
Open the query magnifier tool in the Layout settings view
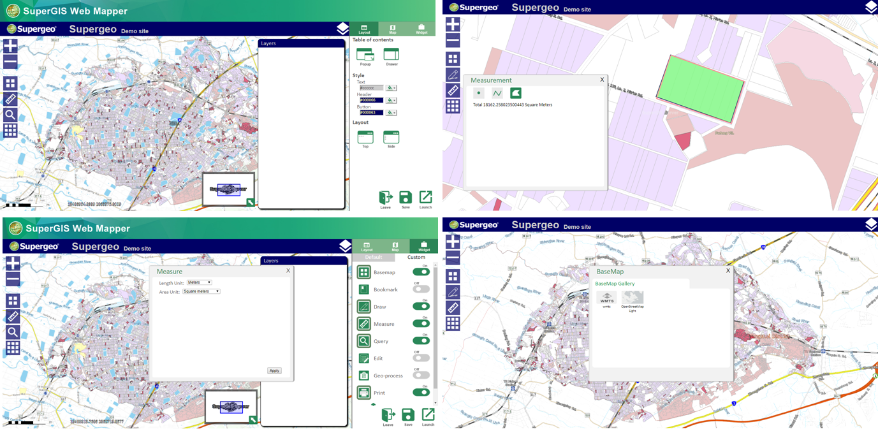pyautogui.click(x=10, y=115)
